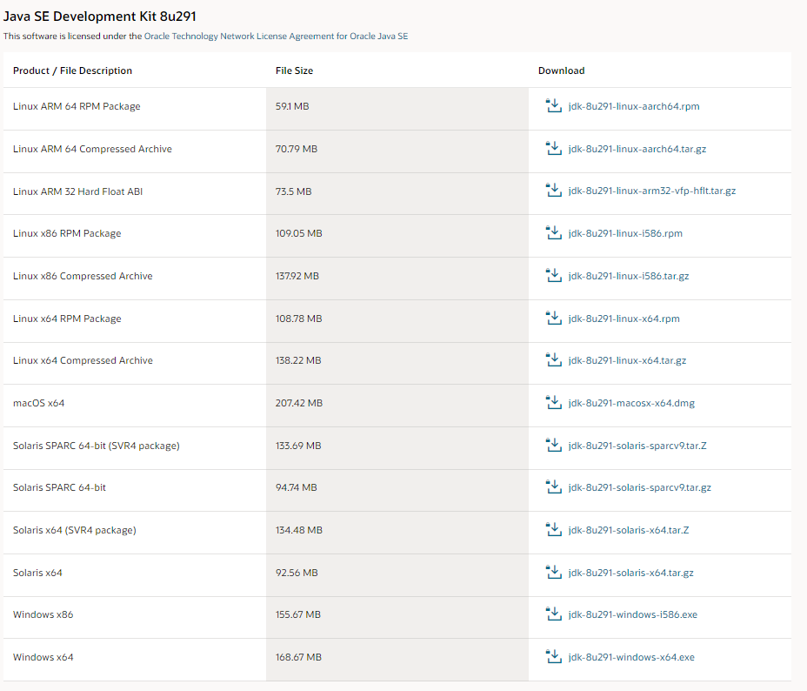Download jdk-8u291-linux-x64.rpm link
This screenshot has height=691, width=807.
pyautogui.click(x=624, y=319)
